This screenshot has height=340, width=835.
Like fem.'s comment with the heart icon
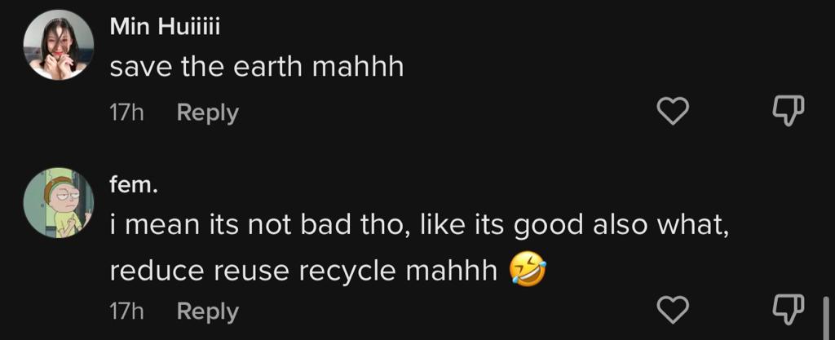click(673, 310)
